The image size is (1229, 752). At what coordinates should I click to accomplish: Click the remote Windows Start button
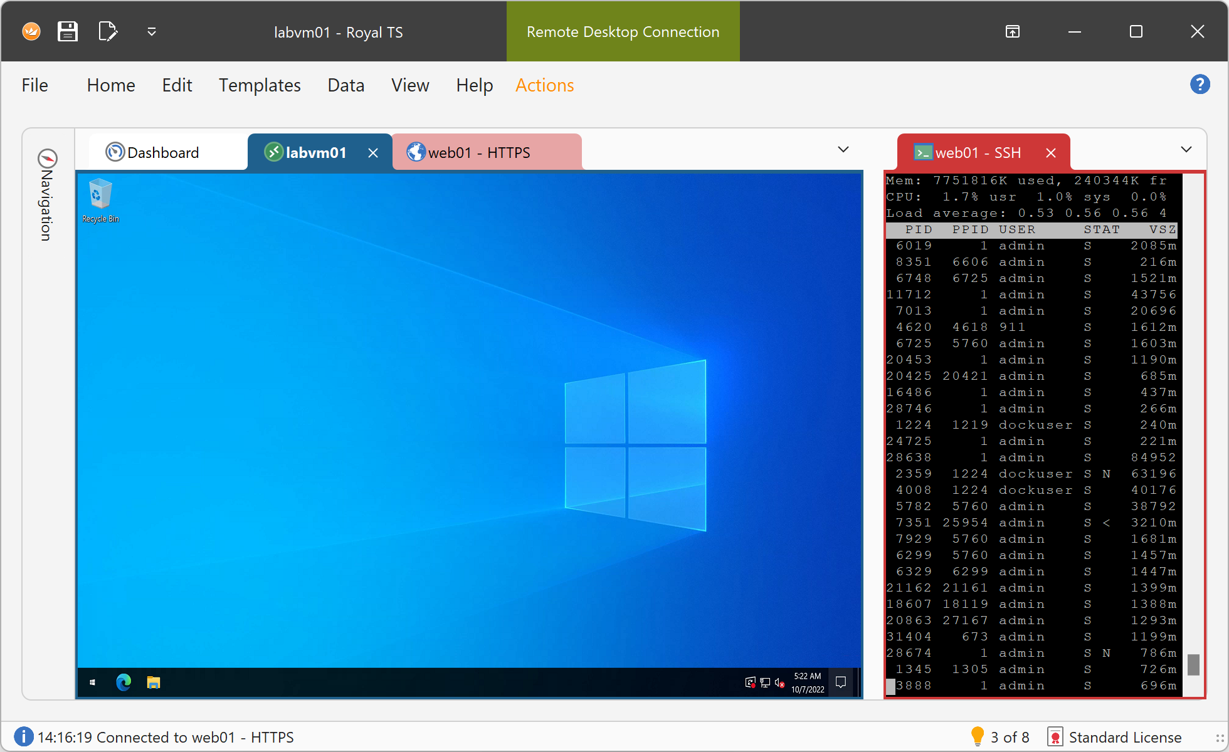point(93,682)
